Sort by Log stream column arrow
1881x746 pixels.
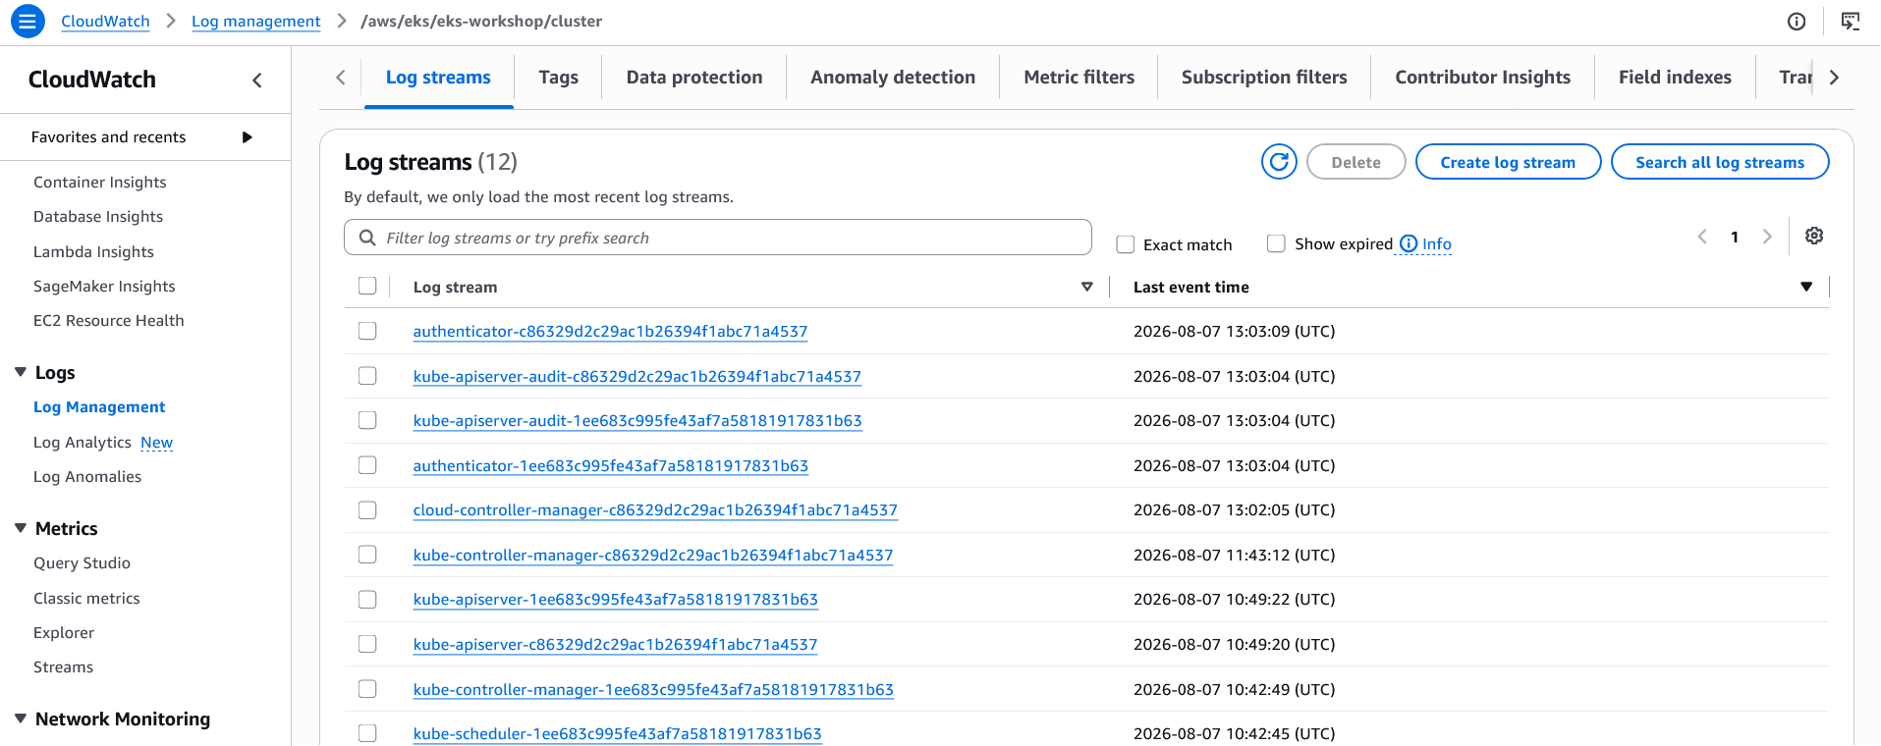click(1087, 287)
